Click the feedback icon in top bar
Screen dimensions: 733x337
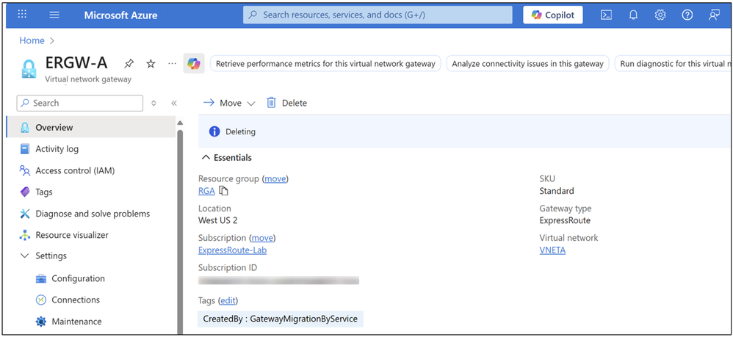(713, 15)
